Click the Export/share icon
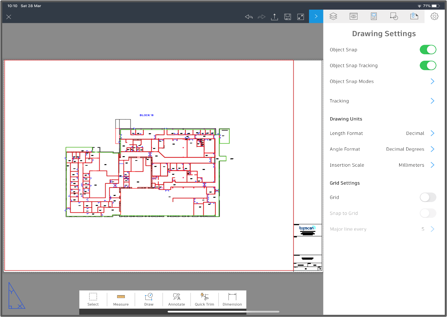The image size is (447, 317). coord(274,16)
